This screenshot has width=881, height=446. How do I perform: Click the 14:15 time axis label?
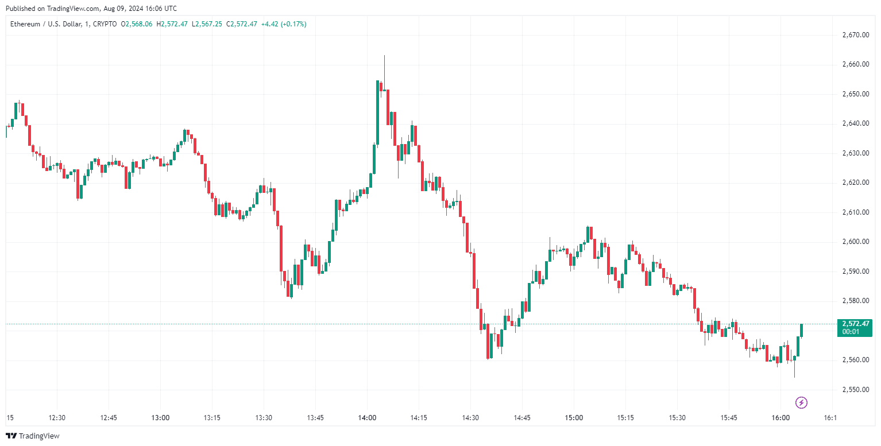419,418
